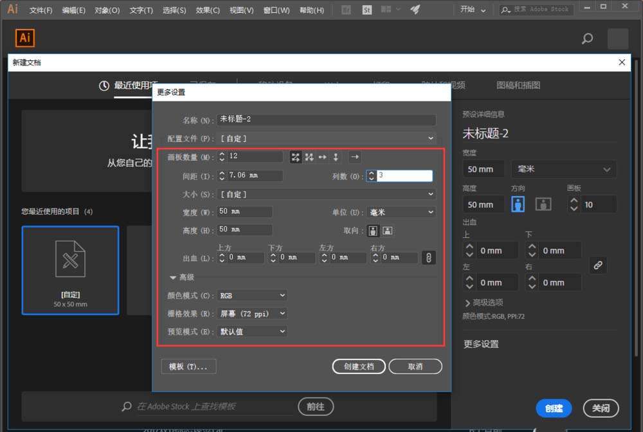Select the [自定] 50 x 50 mm recent item
Image resolution: width=643 pixels, height=432 pixels.
point(71,271)
